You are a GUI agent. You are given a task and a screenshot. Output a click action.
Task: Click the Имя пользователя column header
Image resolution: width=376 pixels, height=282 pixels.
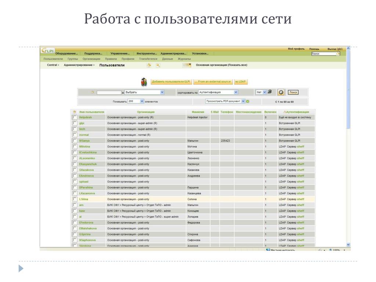(92, 112)
